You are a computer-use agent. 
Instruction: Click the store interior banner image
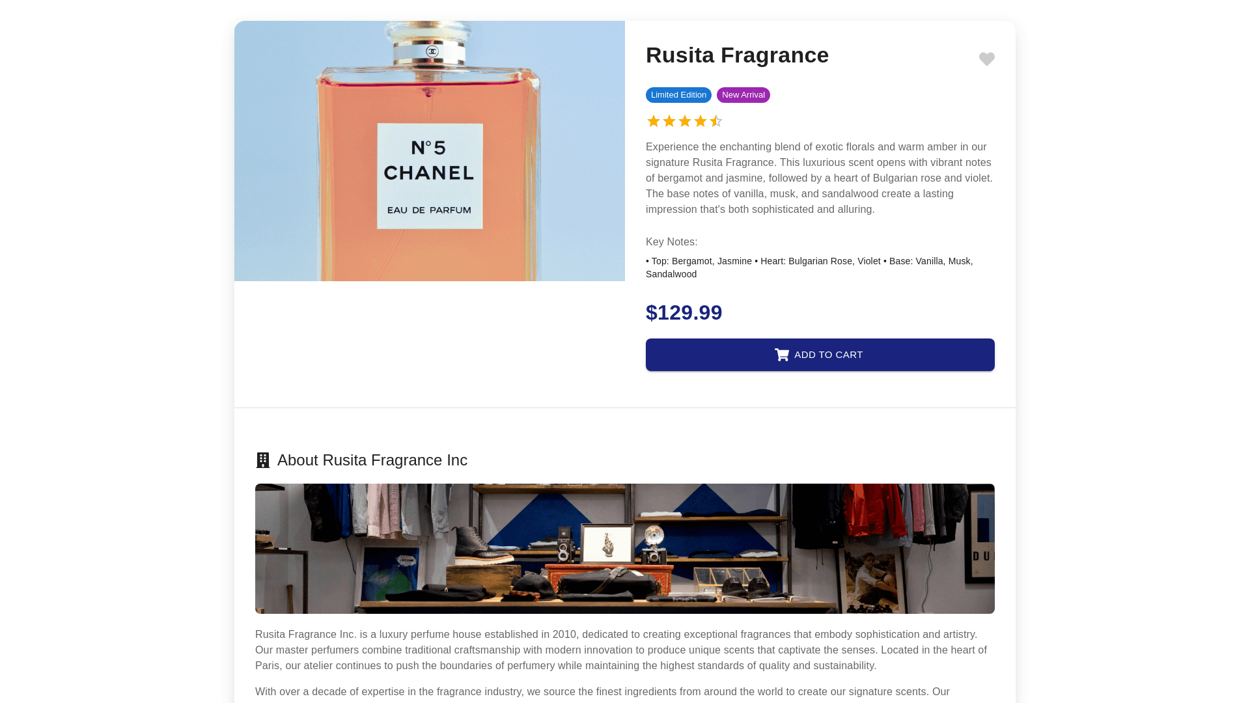tap(625, 549)
